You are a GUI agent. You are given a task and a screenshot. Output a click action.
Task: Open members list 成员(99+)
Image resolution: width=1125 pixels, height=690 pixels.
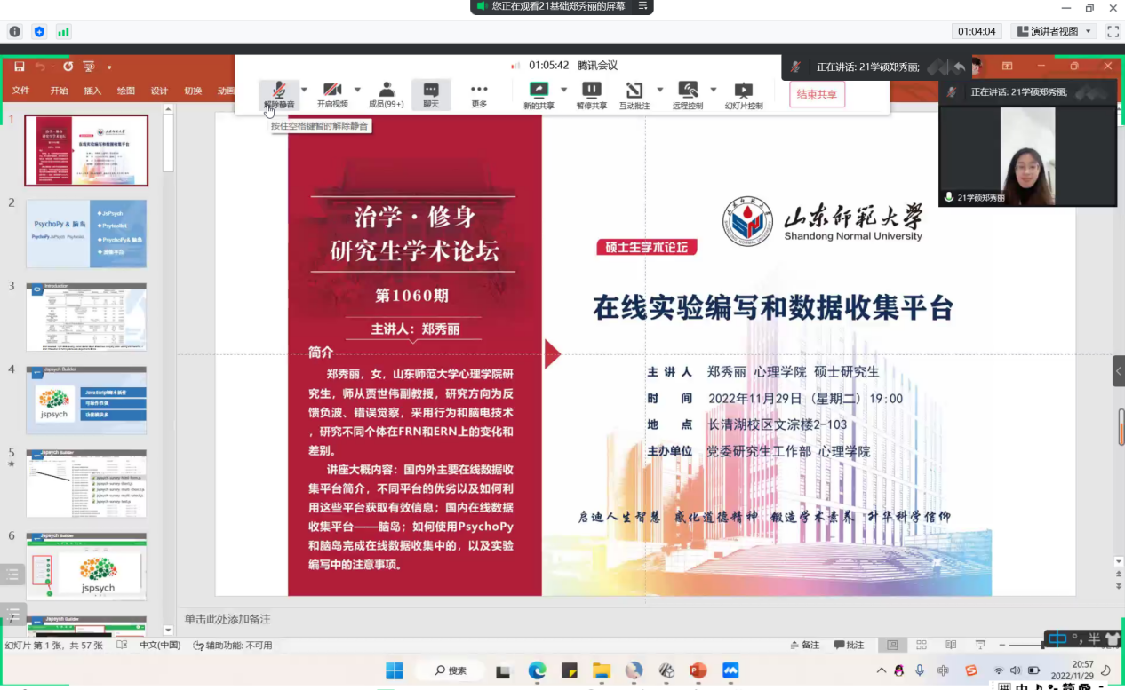(387, 95)
